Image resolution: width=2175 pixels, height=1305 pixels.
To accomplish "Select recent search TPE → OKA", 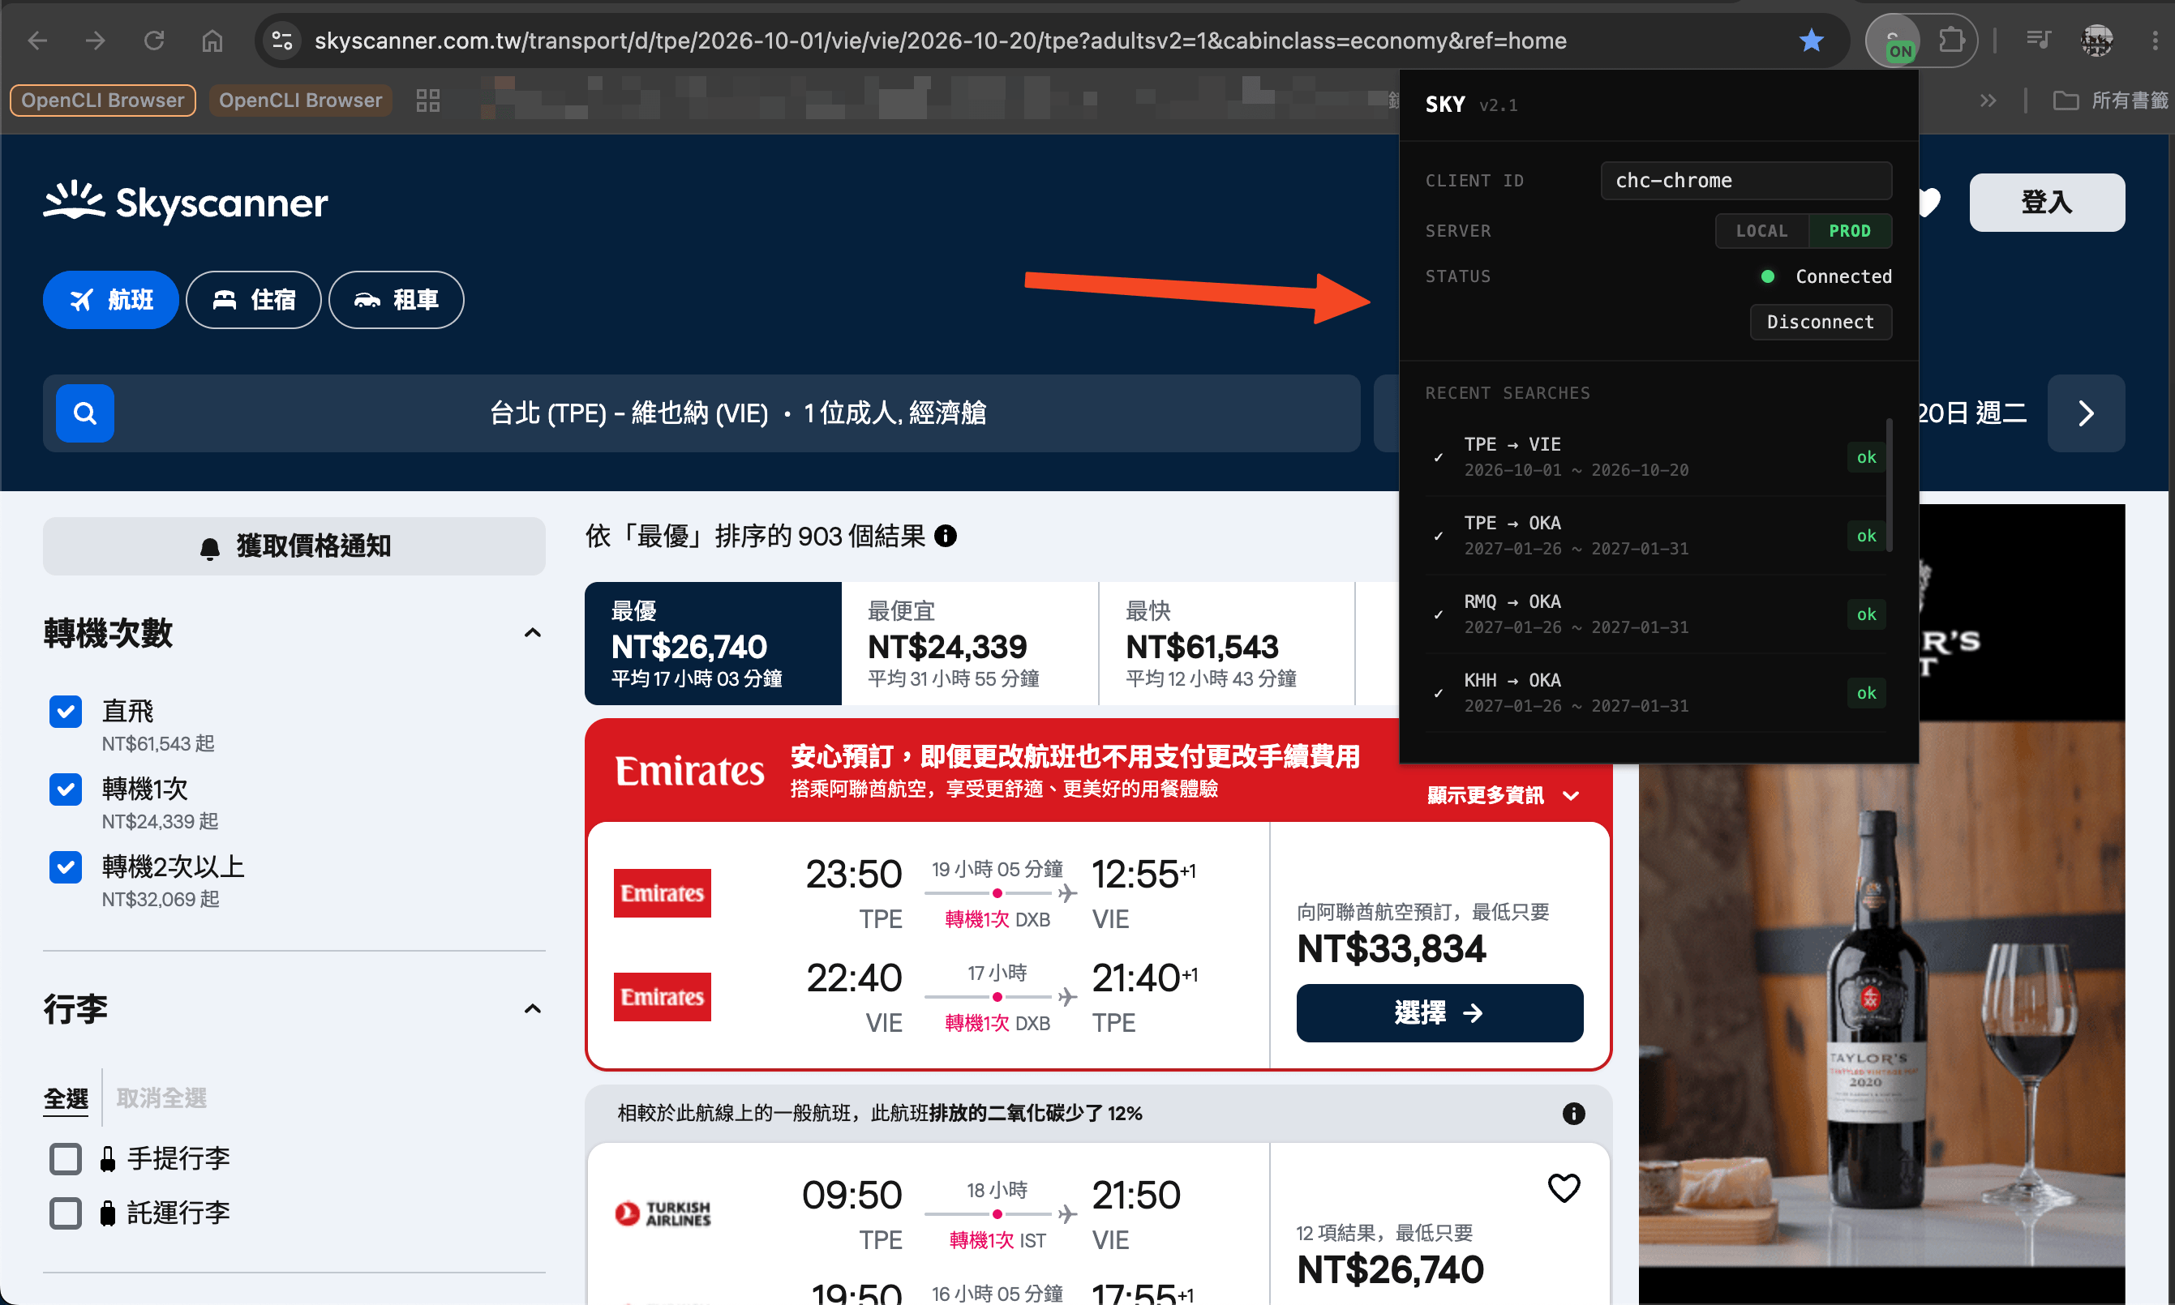I will [1654, 536].
